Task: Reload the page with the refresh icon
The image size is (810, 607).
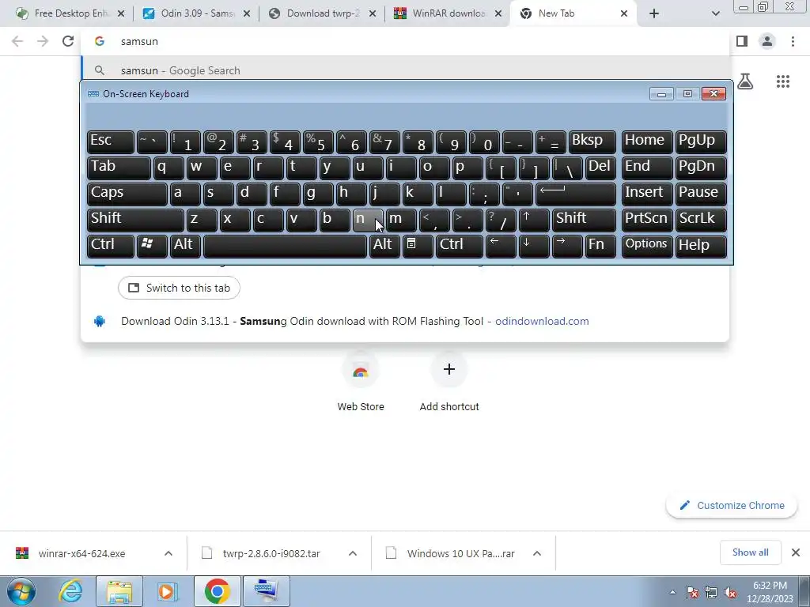Action: pos(68,41)
